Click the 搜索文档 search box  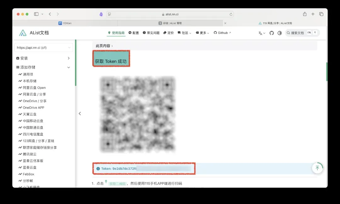(302, 33)
